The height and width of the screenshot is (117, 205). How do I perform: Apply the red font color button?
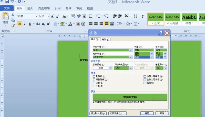coord(70,24)
